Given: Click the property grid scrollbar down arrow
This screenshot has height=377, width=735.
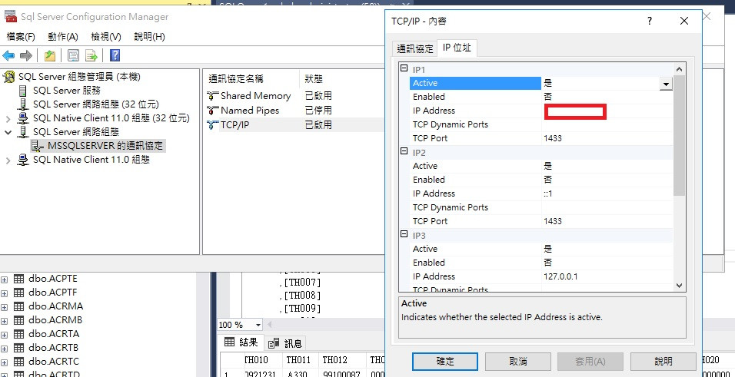Looking at the screenshot, I should (679, 285).
